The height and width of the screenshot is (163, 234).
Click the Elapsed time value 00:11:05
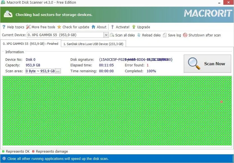[x=106, y=65]
